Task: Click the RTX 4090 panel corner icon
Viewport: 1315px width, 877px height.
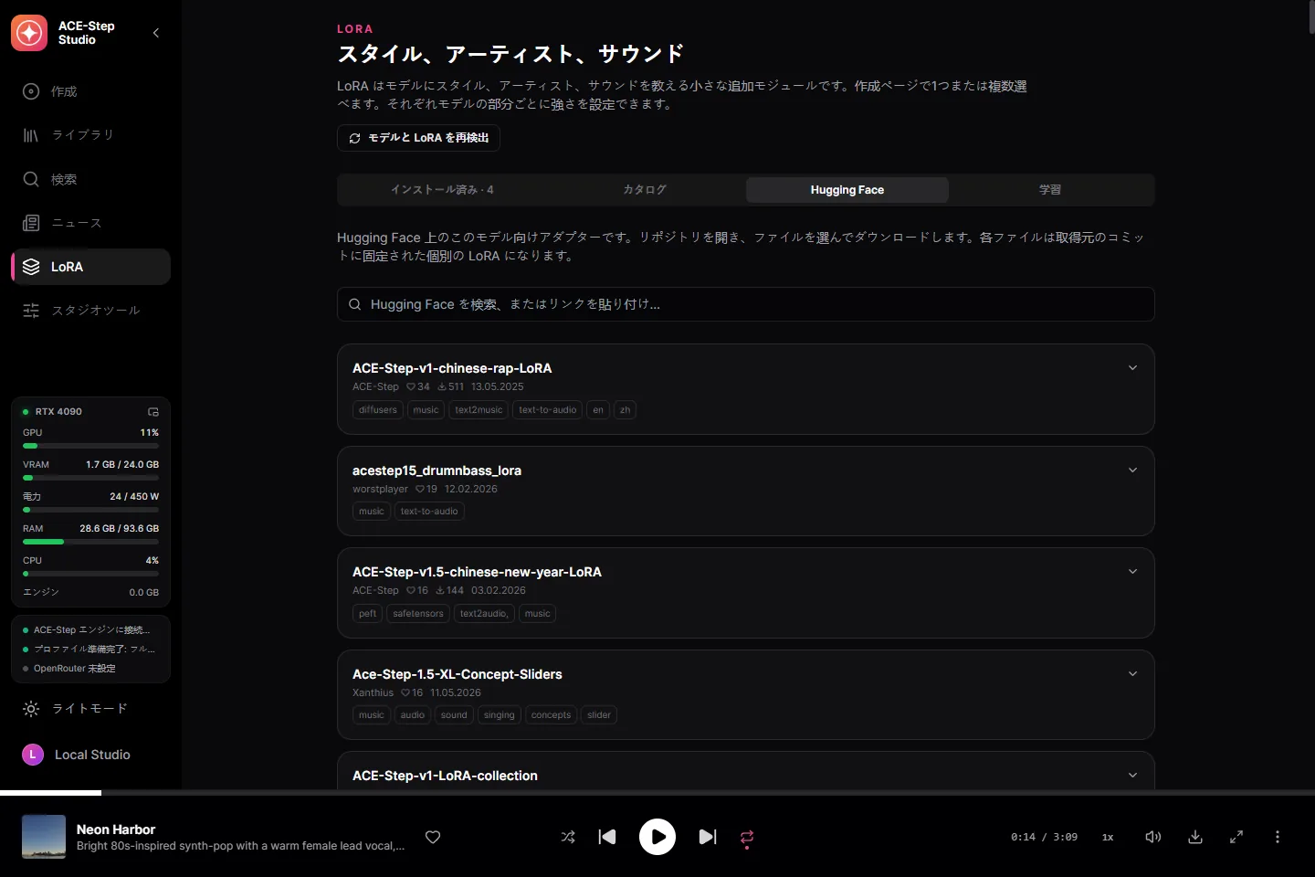Action: 153,412
